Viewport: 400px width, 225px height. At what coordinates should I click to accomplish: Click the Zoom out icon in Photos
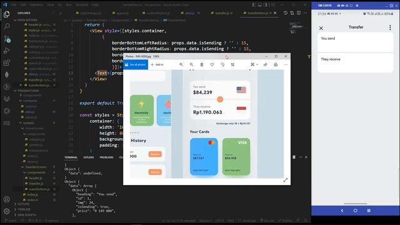tap(191, 64)
